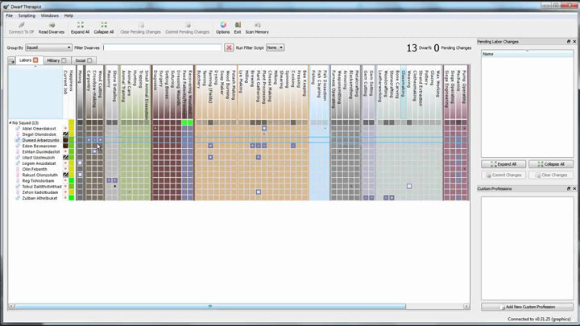Click the Scan Memory toolbar icon
Viewport: 580px width, 326px height.
point(258,25)
